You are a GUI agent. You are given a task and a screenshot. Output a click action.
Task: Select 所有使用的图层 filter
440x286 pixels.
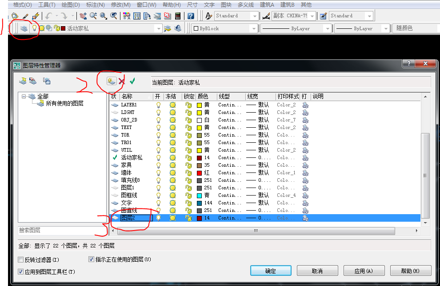pyautogui.click(x=64, y=104)
